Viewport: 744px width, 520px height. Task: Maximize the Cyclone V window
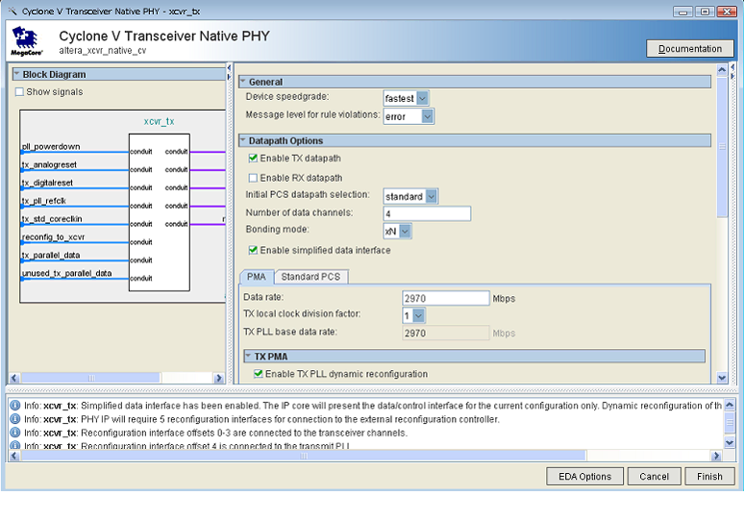[705, 12]
